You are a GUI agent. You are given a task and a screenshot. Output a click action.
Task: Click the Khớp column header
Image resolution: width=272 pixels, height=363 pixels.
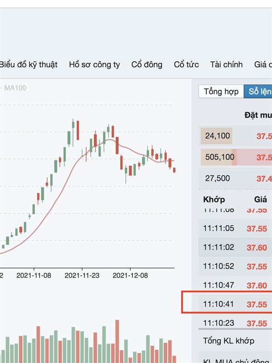click(x=214, y=199)
